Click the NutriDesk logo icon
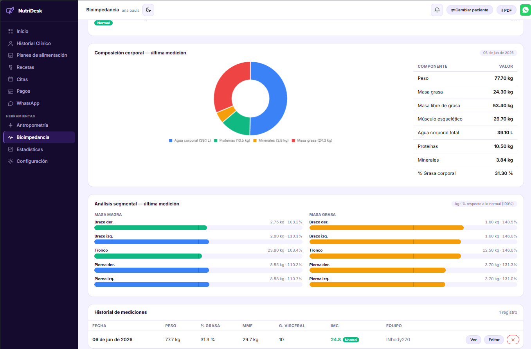The width and height of the screenshot is (531, 349). (x=10, y=11)
